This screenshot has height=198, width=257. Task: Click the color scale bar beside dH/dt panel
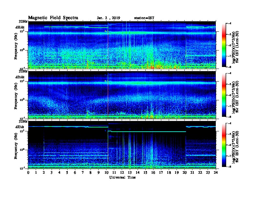[224, 45]
